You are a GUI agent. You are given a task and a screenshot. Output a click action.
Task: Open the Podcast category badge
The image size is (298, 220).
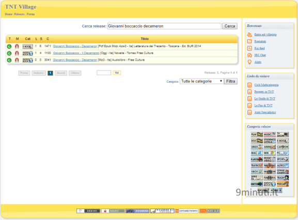click(x=283, y=184)
